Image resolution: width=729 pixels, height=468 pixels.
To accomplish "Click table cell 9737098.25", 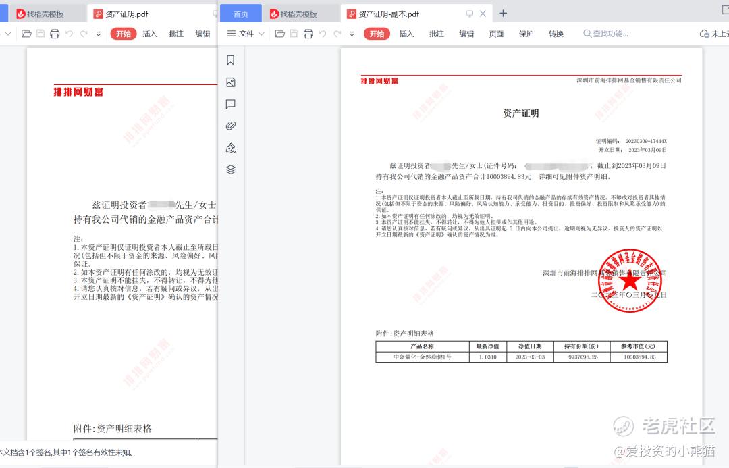I will (x=583, y=357).
